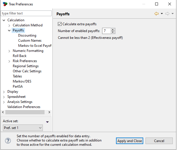Open the back history dropdown arrow
Image resolution: width=177 pixels, height=150 pixels.
coord(162,14)
